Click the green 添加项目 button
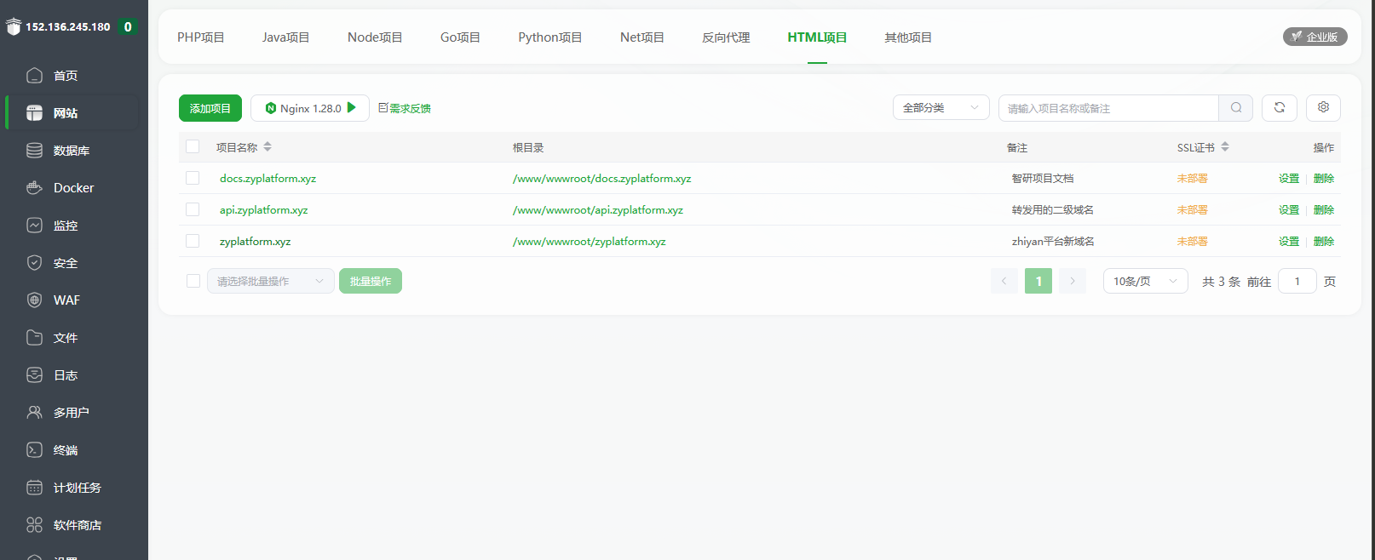Screen dimensions: 1375x560 (210, 108)
